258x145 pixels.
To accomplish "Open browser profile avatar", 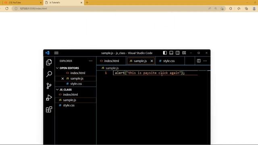I will [x=254, y=8].
